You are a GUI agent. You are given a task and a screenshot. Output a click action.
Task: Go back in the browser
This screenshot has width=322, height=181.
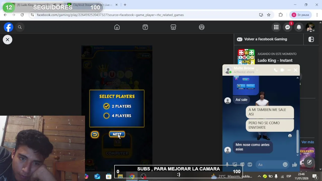(5, 15)
